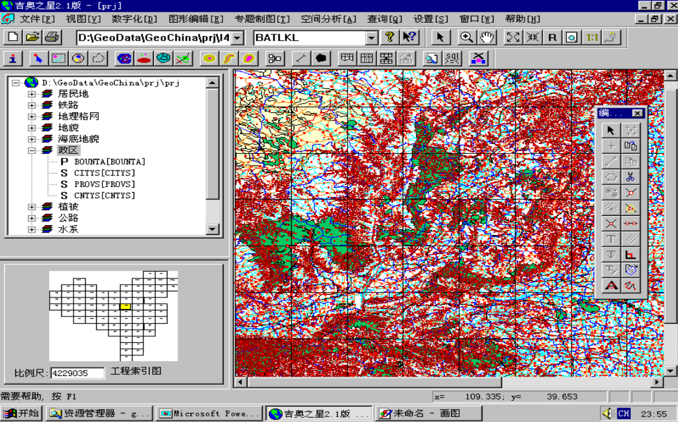Switch to 资源管理器 taskbar window
678x422 pixels.
(99, 414)
